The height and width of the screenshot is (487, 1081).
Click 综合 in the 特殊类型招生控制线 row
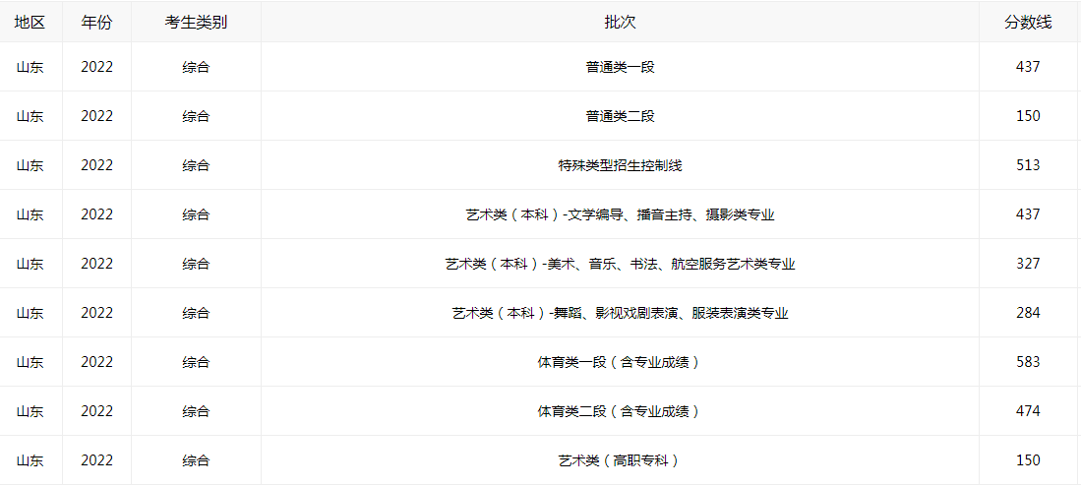196,165
